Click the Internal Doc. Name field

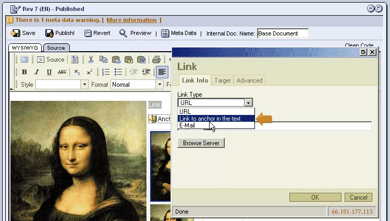[x=282, y=33]
